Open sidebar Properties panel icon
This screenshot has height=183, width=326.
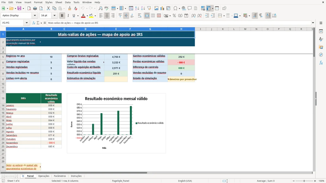tap(321, 31)
